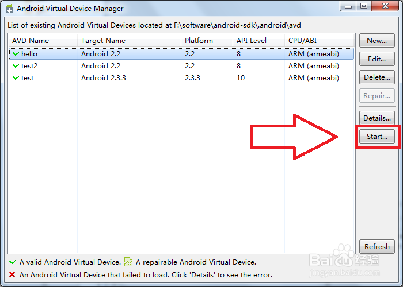This screenshot has width=403, height=287.
Task: Click 'Android 2.2' in test2 row
Action: (101, 66)
